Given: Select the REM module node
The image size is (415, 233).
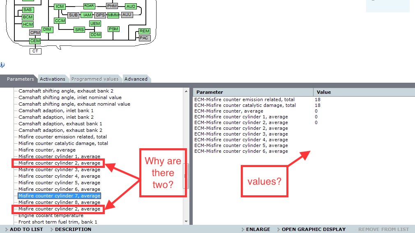Looking at the screenshot, I should pos(144,31).
